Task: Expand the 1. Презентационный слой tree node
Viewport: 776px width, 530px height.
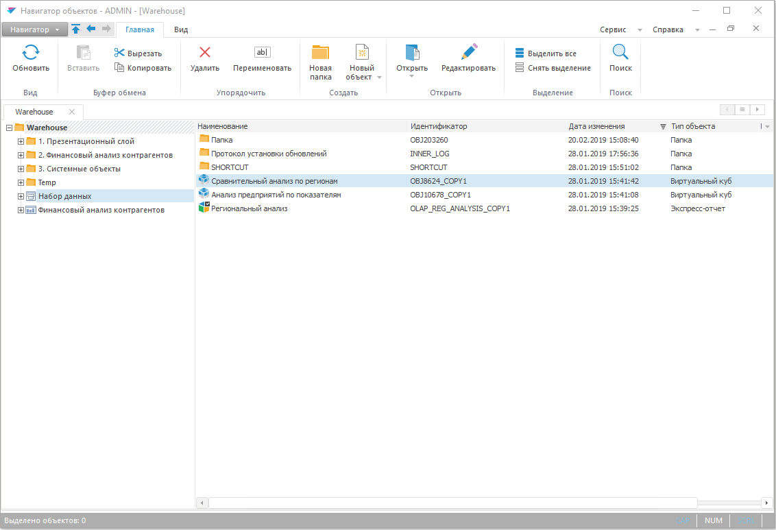Action: pyautogui.click(x=21, y=141)
